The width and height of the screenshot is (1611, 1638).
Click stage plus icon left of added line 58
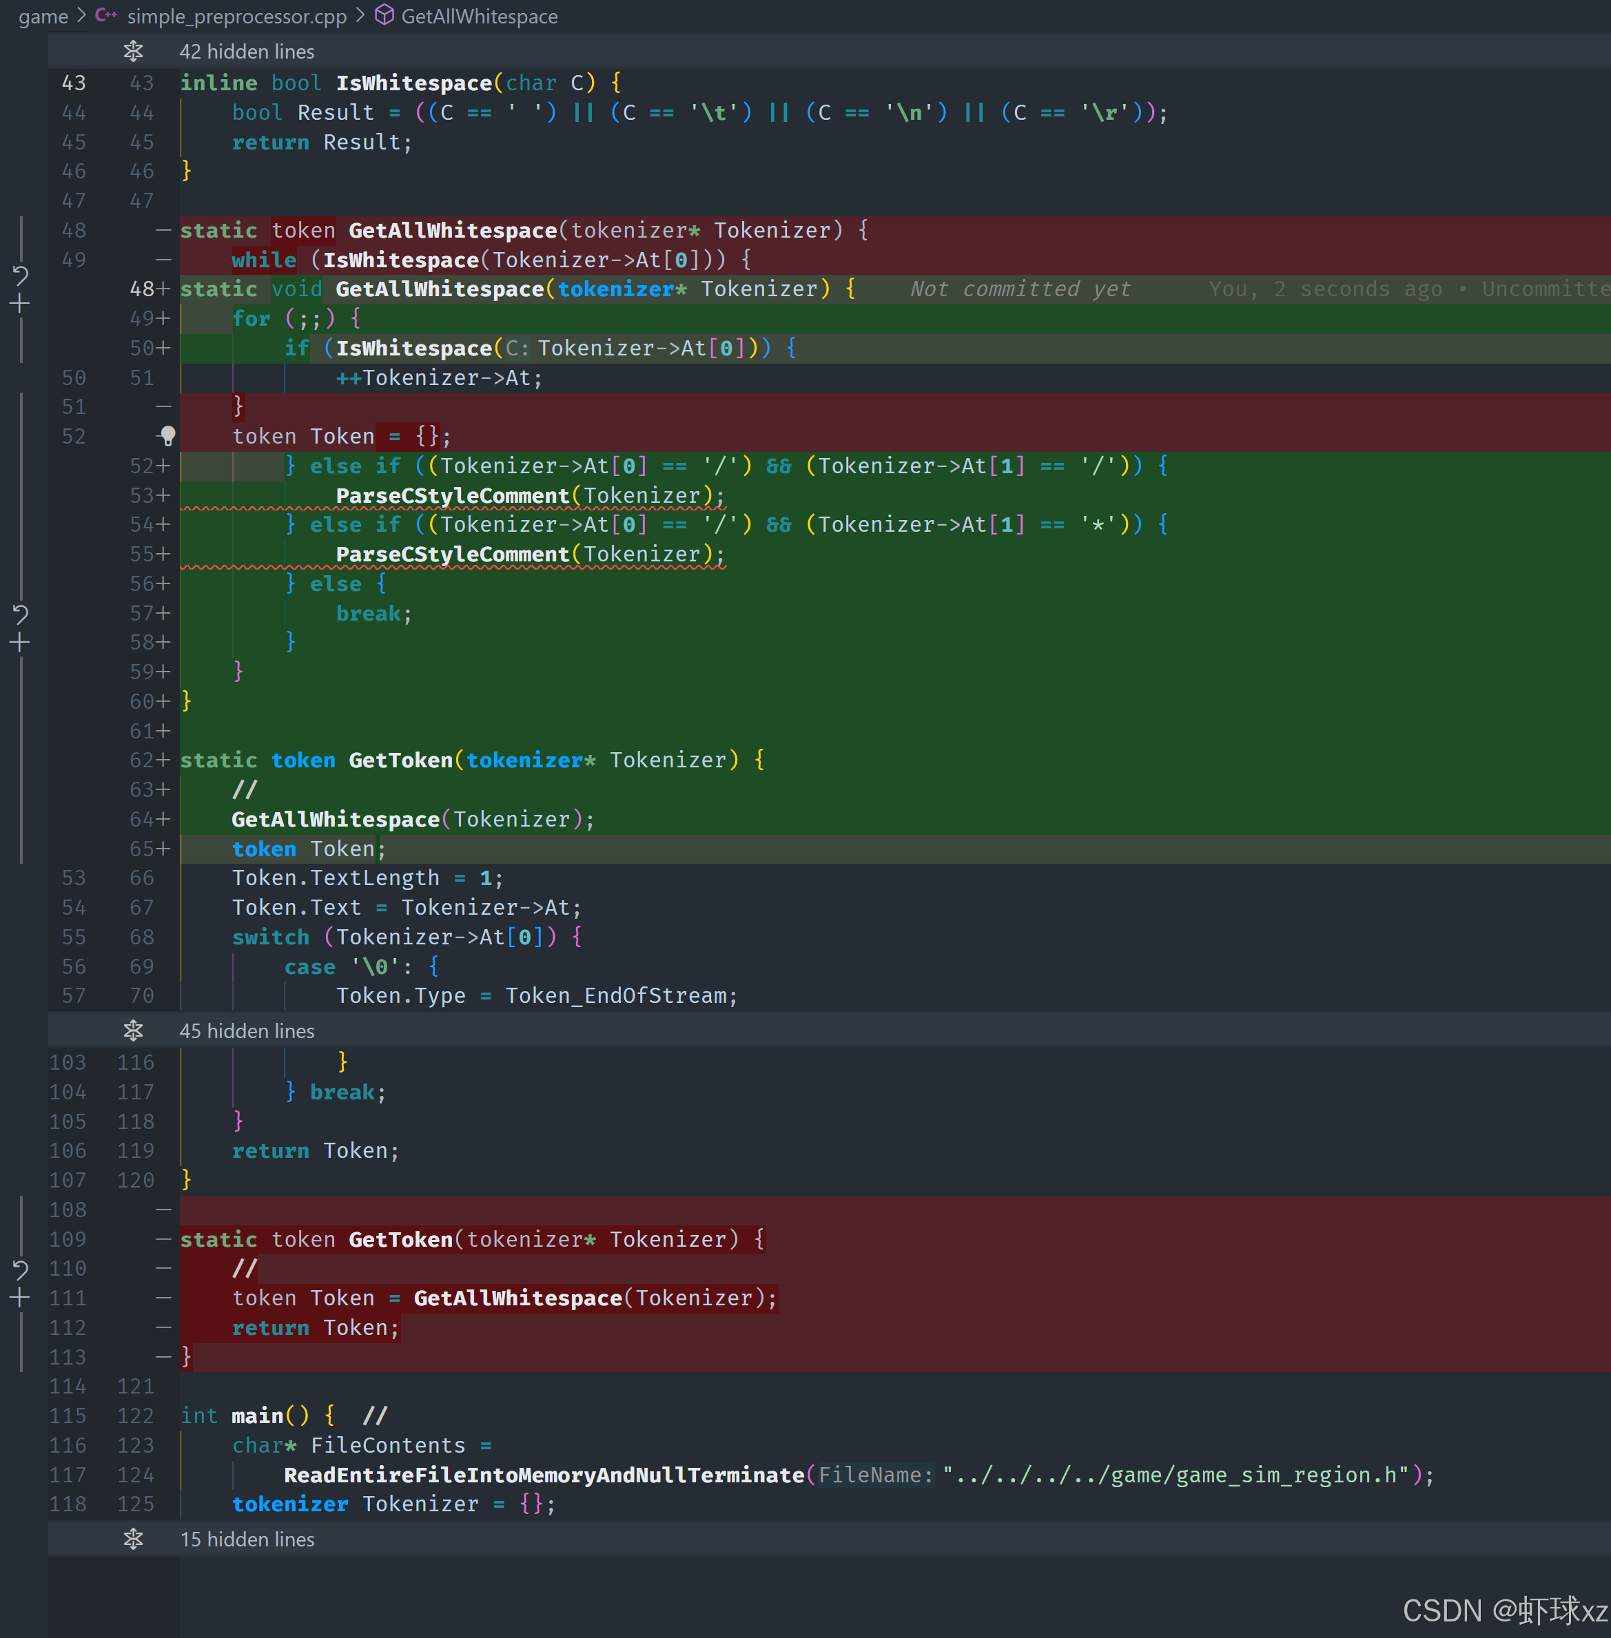(x=20, y=643)
